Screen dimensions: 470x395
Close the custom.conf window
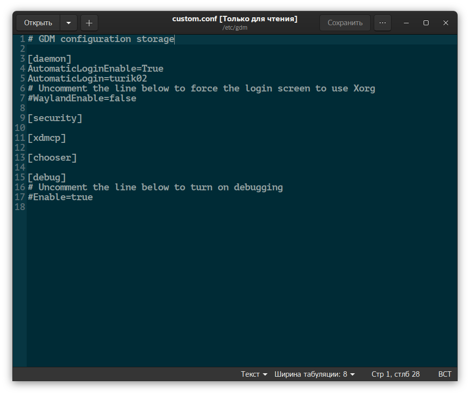(x=445, y=23)
